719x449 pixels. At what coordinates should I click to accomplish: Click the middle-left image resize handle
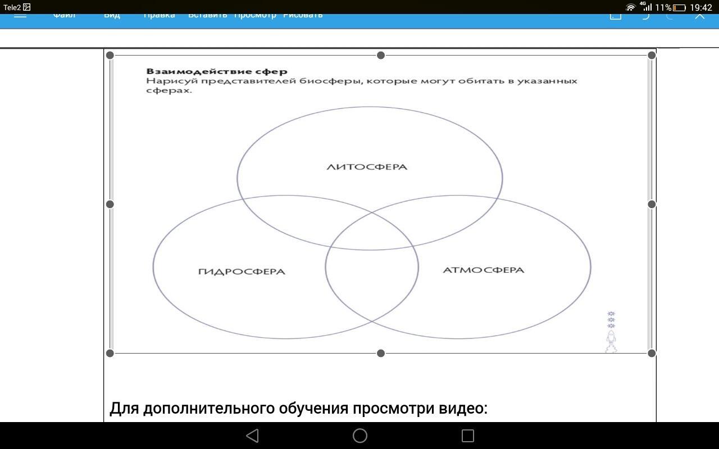pos(110,204)
